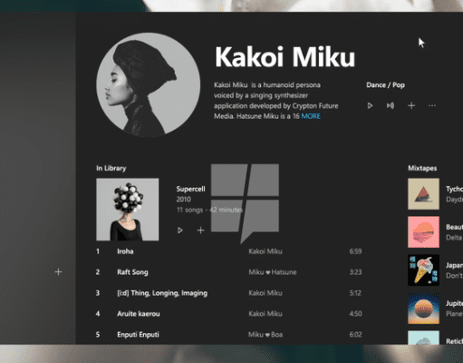Viewport: 463px width, 363px height.
Task: Open the pink Beau mixtape cover
Action: (423, 232)
